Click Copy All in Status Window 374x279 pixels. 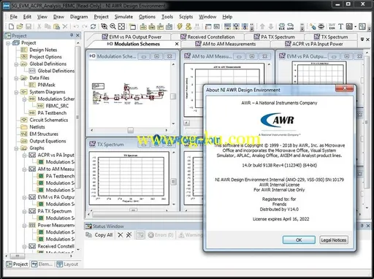pyautogui.click(x=104, y=235)
